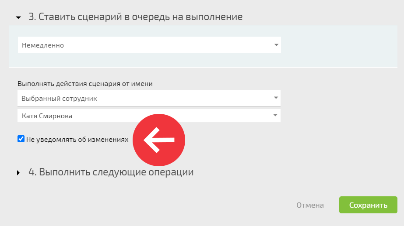
Task: Open the Катя Смирнова employee selector
Action: [149, 116]
